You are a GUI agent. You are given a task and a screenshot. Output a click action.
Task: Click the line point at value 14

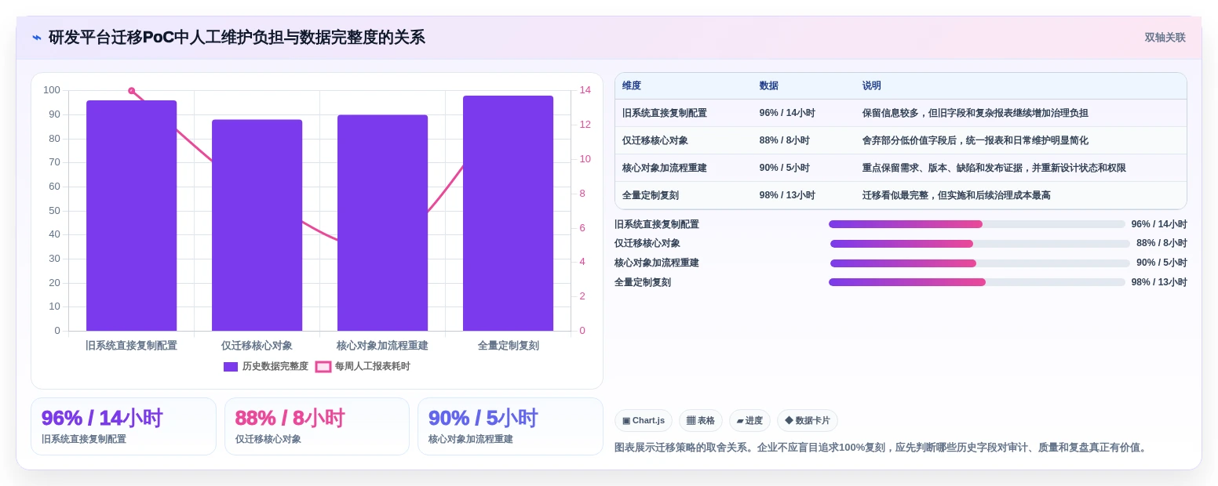coord(132,91)
